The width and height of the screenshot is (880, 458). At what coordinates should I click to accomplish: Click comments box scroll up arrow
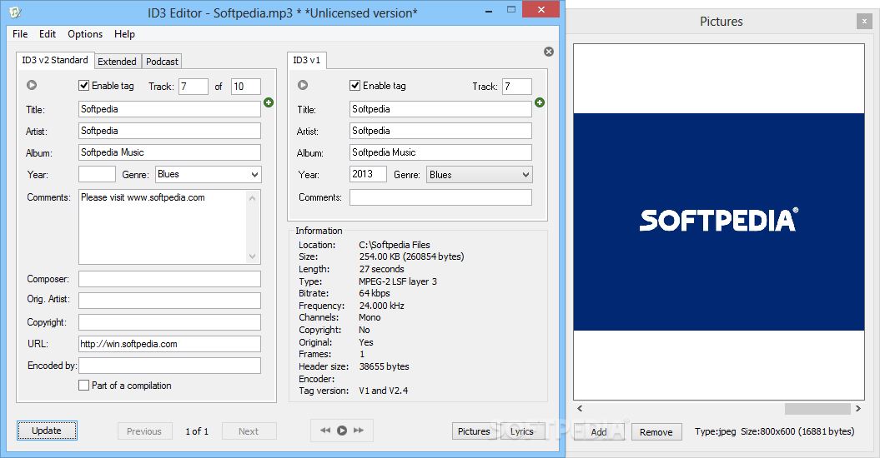point(253,198)
